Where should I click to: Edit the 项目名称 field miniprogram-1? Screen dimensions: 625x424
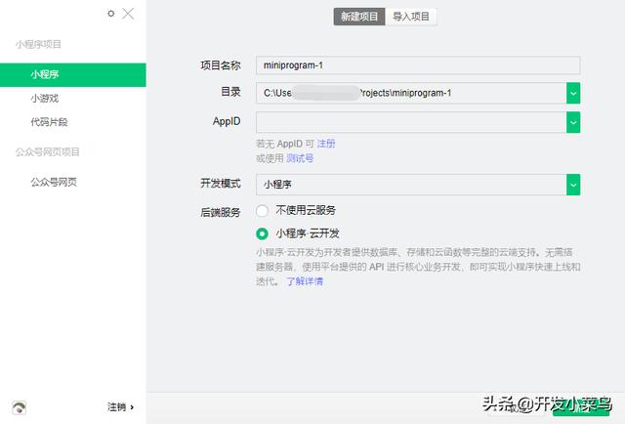[x=418, y=65]
